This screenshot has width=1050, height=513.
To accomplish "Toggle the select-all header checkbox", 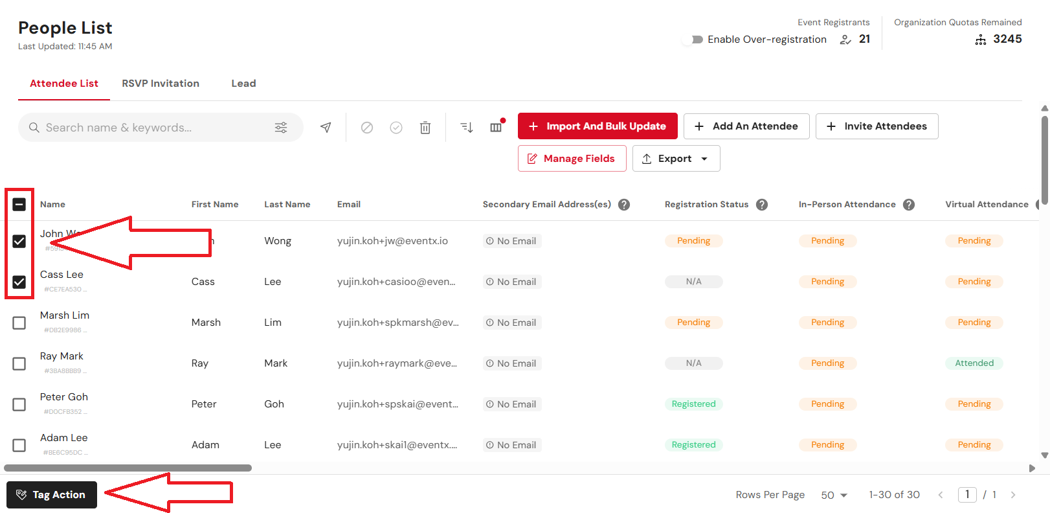I will click(x=19, y=205).
